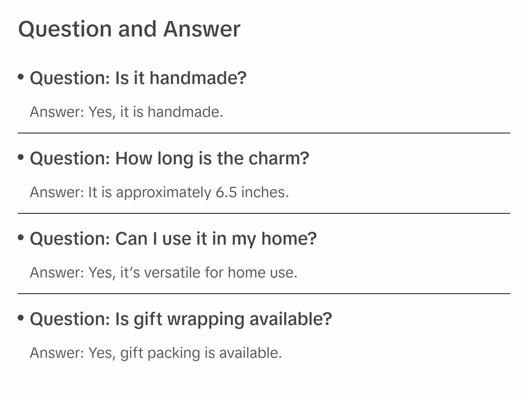Click the bullet before the home use question
The image size is (528, 395).
click(x=21, y=237)
